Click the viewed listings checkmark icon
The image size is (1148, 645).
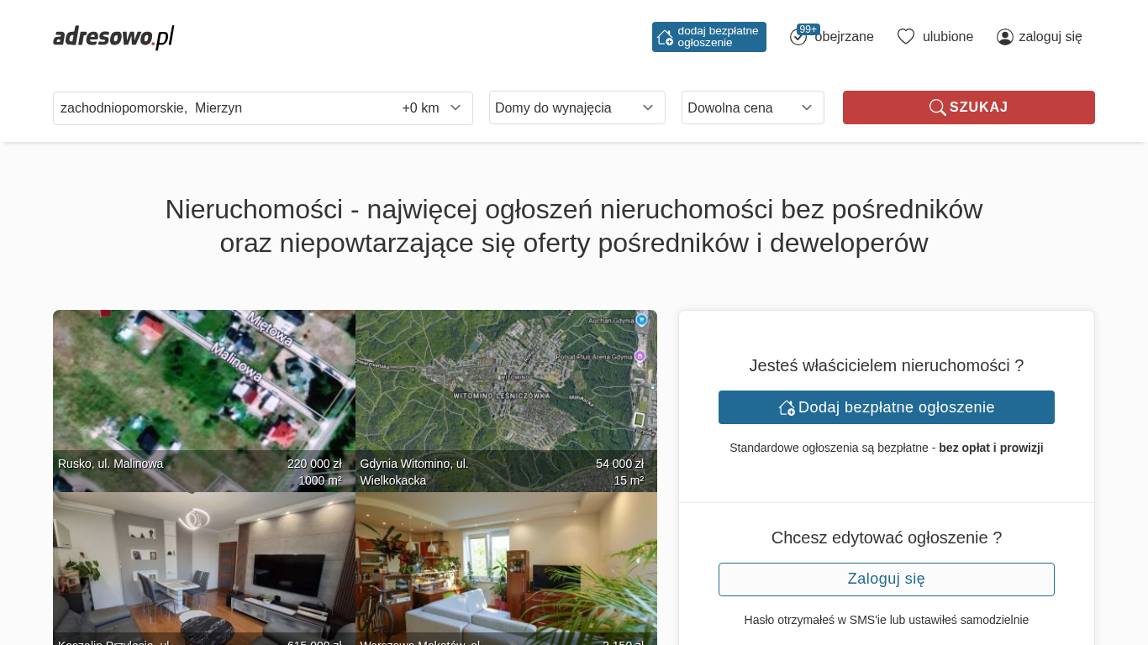(798, 38)
